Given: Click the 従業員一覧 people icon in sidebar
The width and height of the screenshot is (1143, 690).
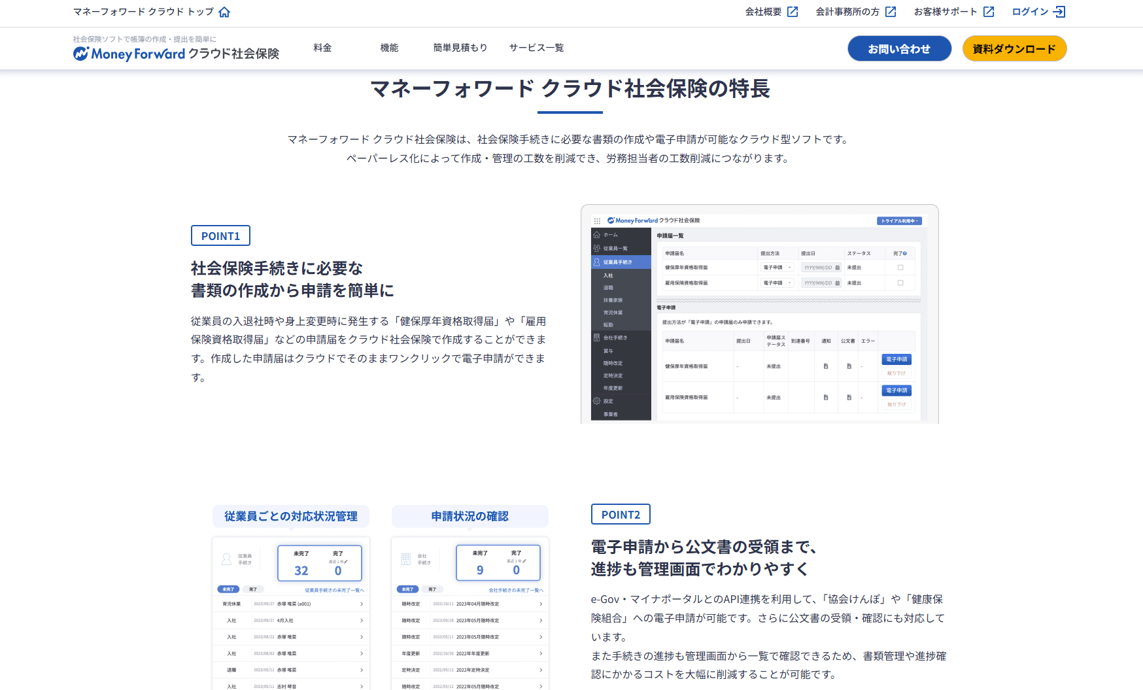Looking at the screenshot, I should [596, 249].
